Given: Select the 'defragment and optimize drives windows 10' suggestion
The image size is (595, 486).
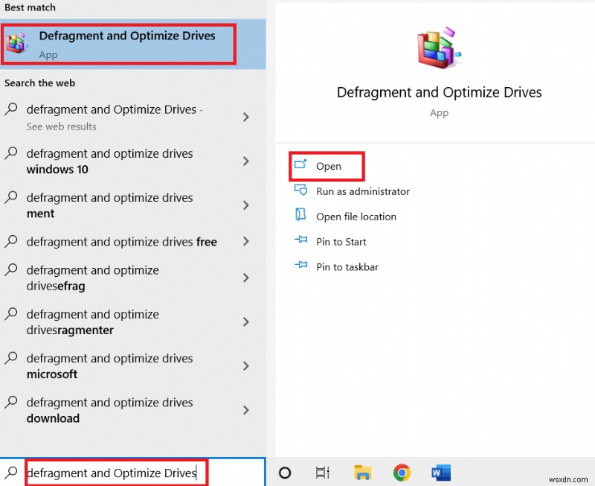Looking at the screenshot, I should pyautogui.click(x=133, y=162).
